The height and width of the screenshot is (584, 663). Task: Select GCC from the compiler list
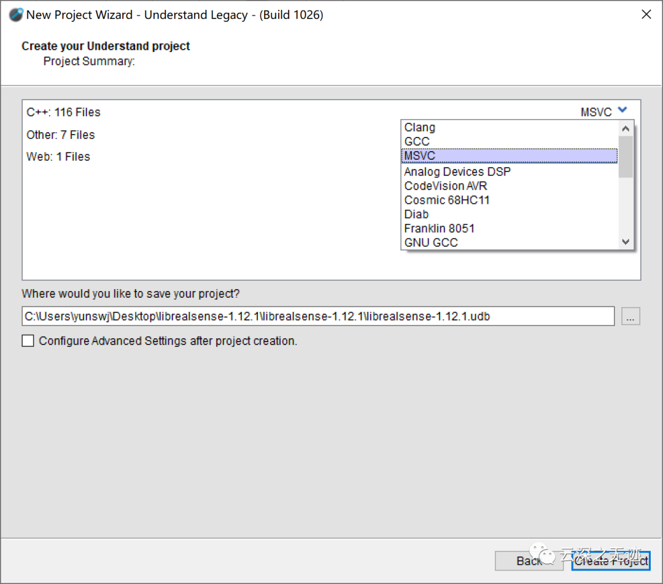point(417,142)
